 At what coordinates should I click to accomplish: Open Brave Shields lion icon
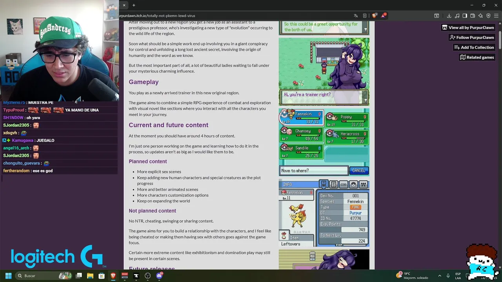[375, 16]
